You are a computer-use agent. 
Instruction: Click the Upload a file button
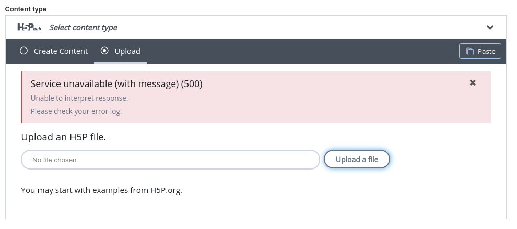click(x=357, y=160)
